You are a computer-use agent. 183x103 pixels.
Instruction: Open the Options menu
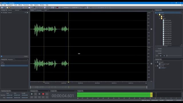pos(36,5)
